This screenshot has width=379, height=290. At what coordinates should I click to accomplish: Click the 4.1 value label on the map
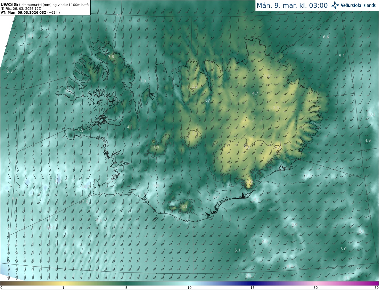tap(130, 127)
